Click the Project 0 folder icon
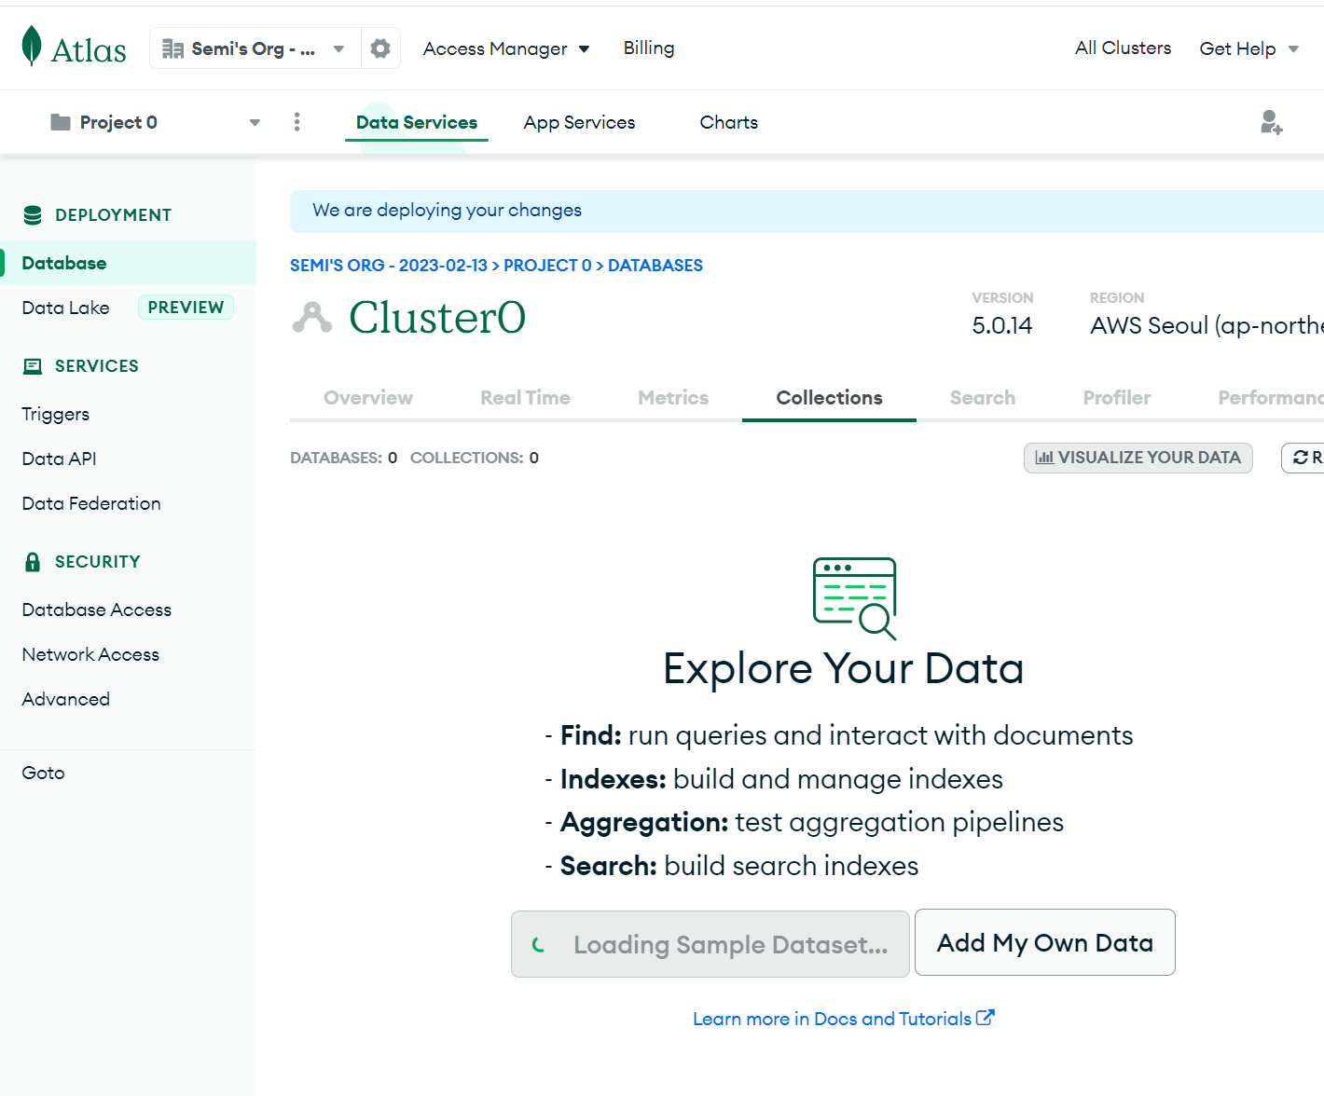1324x1096 pixels. 61,122
